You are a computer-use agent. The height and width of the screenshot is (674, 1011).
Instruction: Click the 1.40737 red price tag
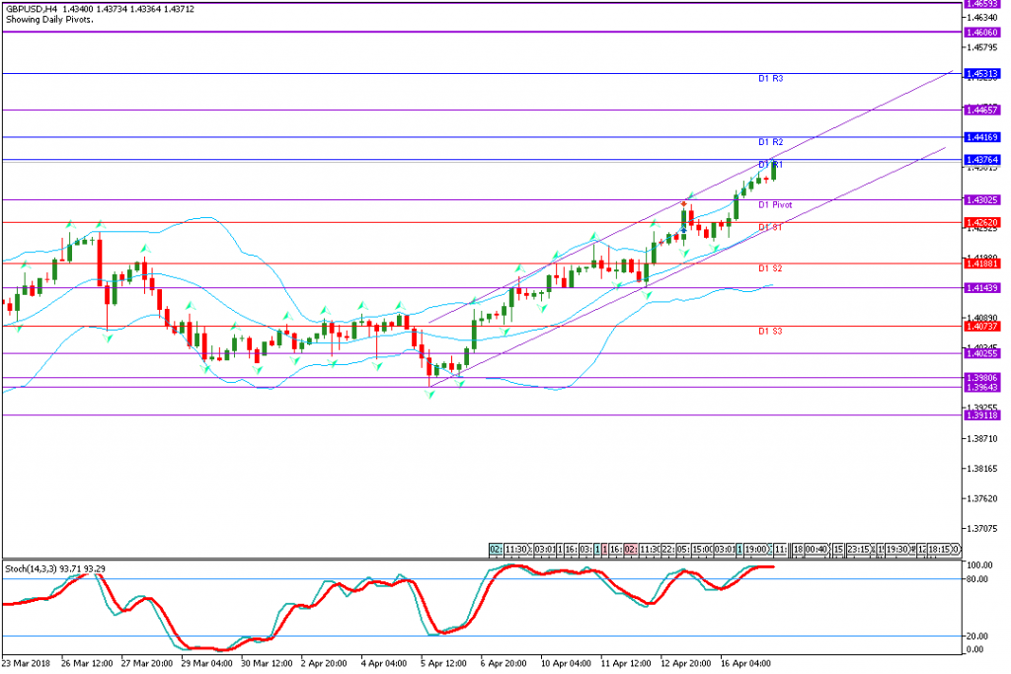pyautogui.click(x=984, y=327)
